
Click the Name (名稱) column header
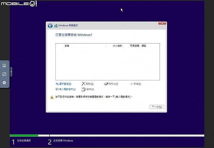85,46
